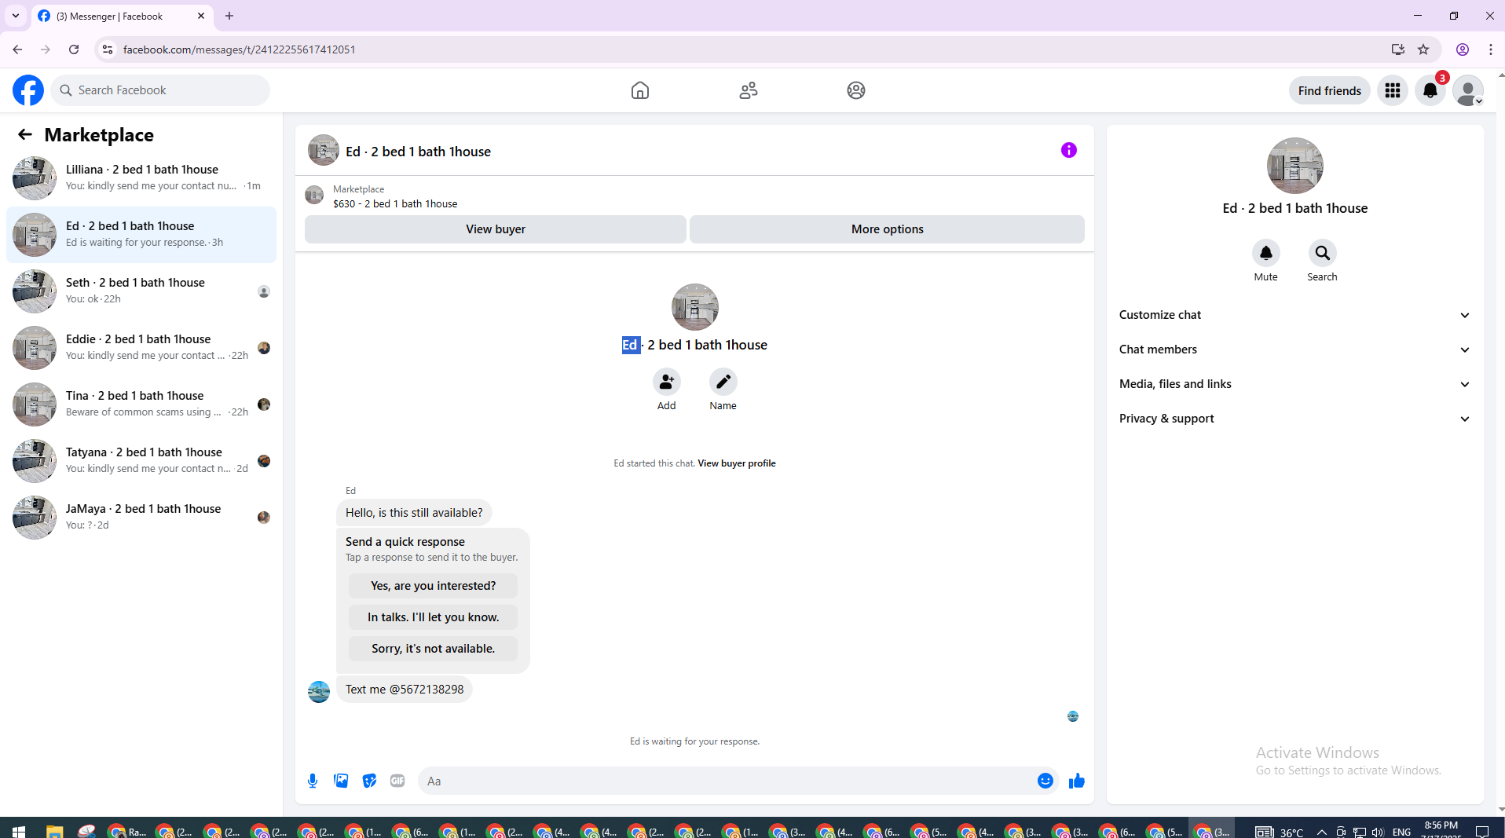This screenshot has height=838, width=1505.
Task: Open the Lilliana conversation
Action: 141,178
